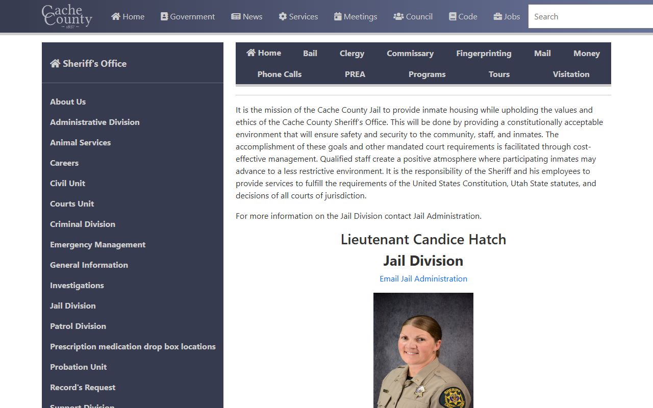Open Patrol Division sidebar link

(x=78, y=326)
